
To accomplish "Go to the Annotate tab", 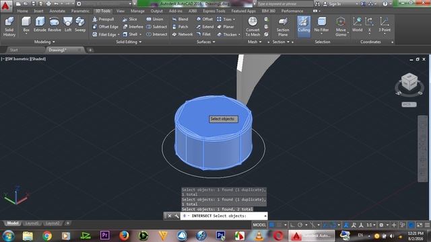I will pos(57,11).
